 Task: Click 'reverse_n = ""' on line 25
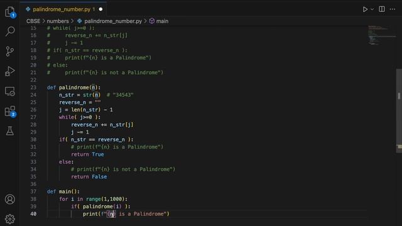coord(80,102)
